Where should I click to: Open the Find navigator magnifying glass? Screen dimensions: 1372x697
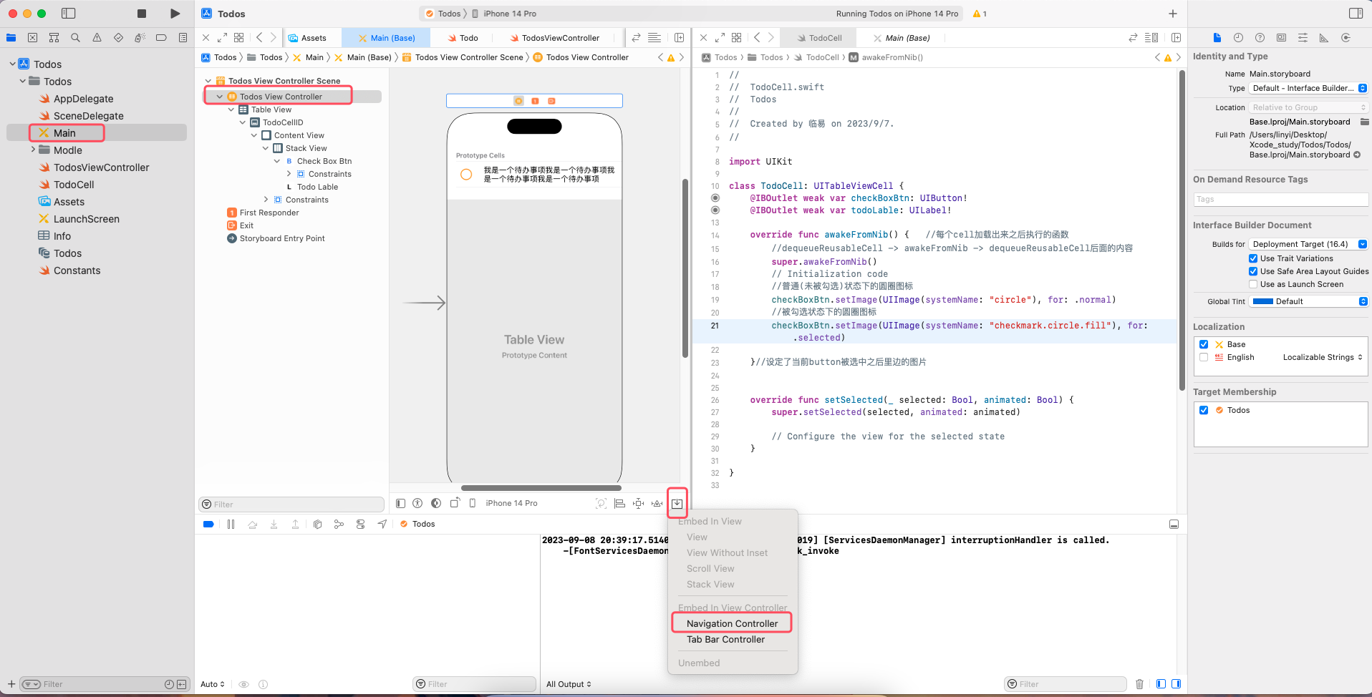pos(74,37)
